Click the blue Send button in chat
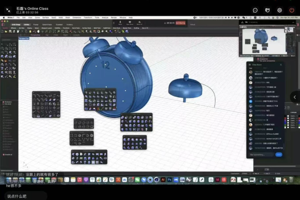The height and width of the screenshot is (200, 300). click(279, 155)
